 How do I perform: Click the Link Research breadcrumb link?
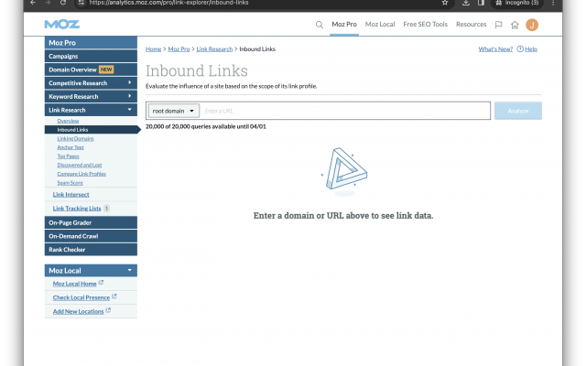pyautogui.click(x=214, y=48)
